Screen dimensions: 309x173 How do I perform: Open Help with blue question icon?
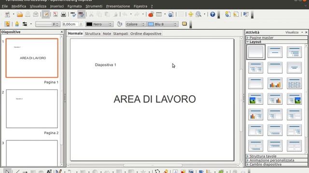click(x=212, y=14)
